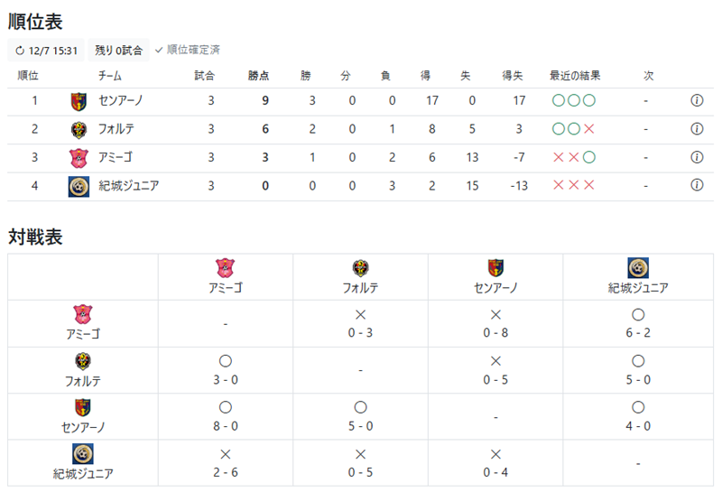Select センアーノ team name in standings
This screenshot has width=722, height=492.
pos(121,100)
